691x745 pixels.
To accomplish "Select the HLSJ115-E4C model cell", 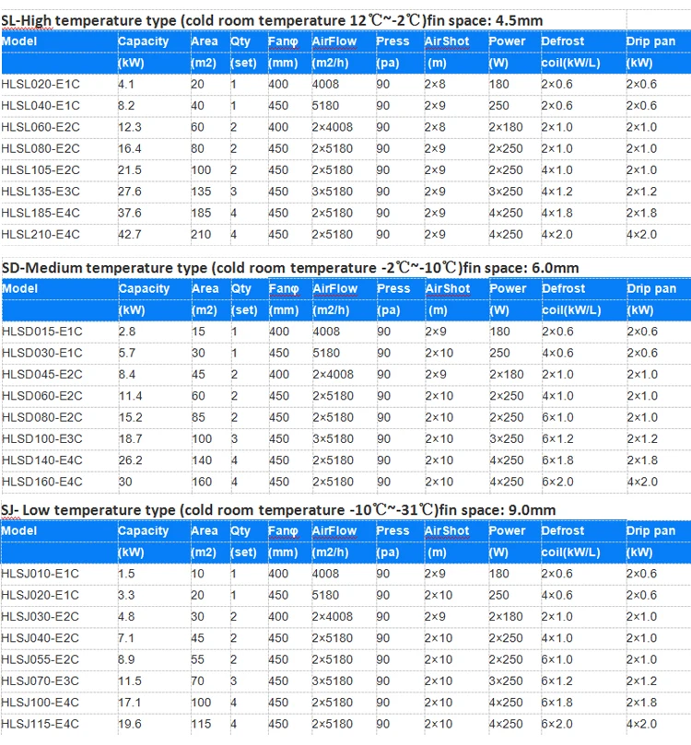I will (x=41, y=724).
